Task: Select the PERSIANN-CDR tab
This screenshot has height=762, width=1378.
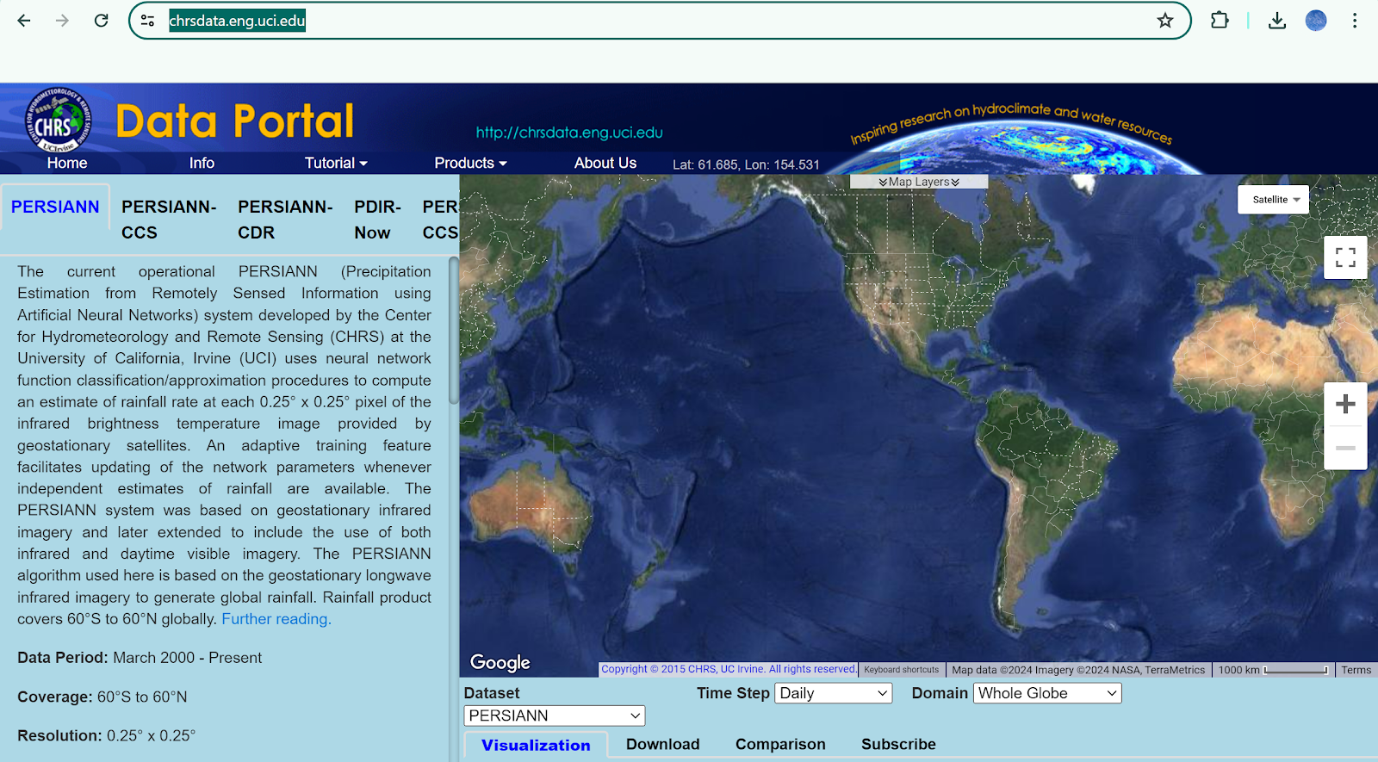Action: 285,220
